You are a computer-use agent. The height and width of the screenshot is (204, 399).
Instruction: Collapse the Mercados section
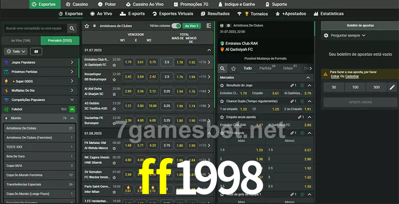click(x=309, y=77)
